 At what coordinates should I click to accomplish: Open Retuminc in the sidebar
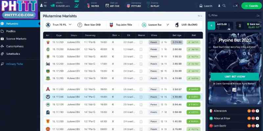(x=20, y=24)
